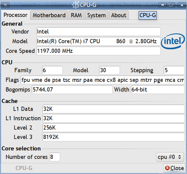Viewport: 187px width, 174px height.
Task: Click the red X icon on Close button
Action: click(x=167, y=168)
